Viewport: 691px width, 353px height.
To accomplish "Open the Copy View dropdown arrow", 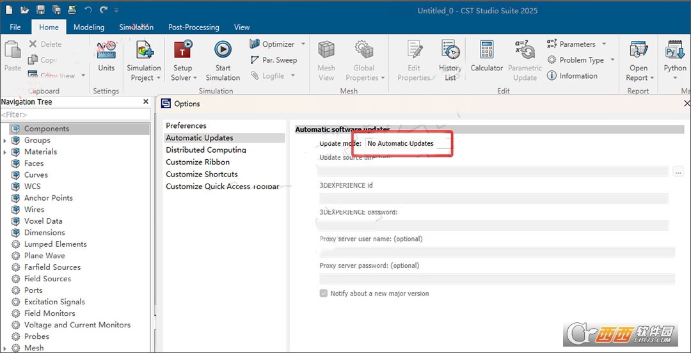I will tap(83, 75).
